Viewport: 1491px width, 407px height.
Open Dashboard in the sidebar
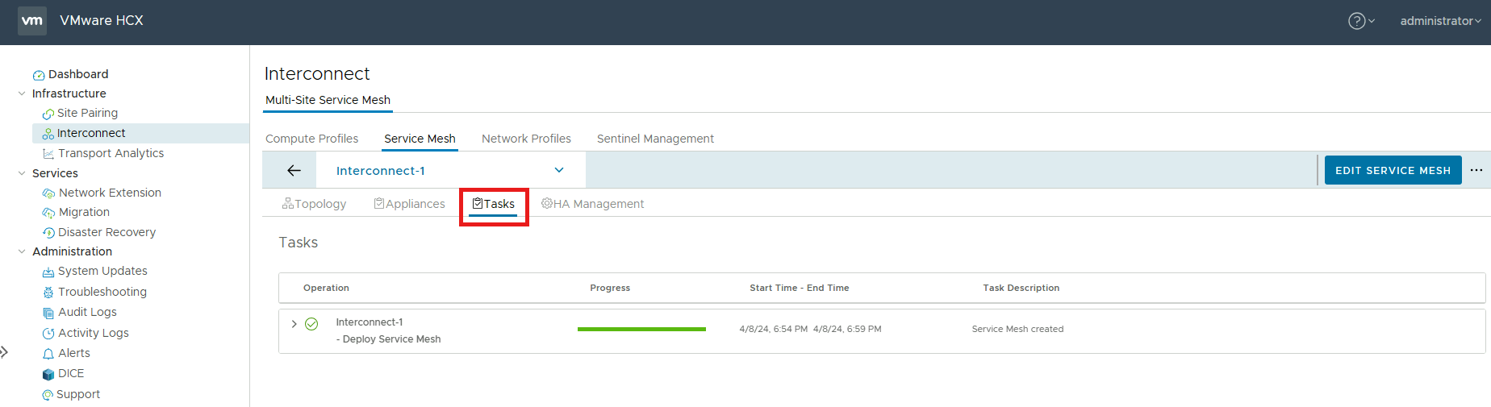78,74
